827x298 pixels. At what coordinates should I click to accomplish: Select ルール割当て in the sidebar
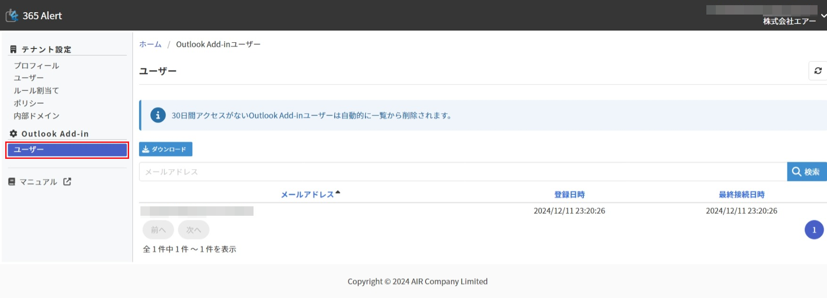[36, 90]
